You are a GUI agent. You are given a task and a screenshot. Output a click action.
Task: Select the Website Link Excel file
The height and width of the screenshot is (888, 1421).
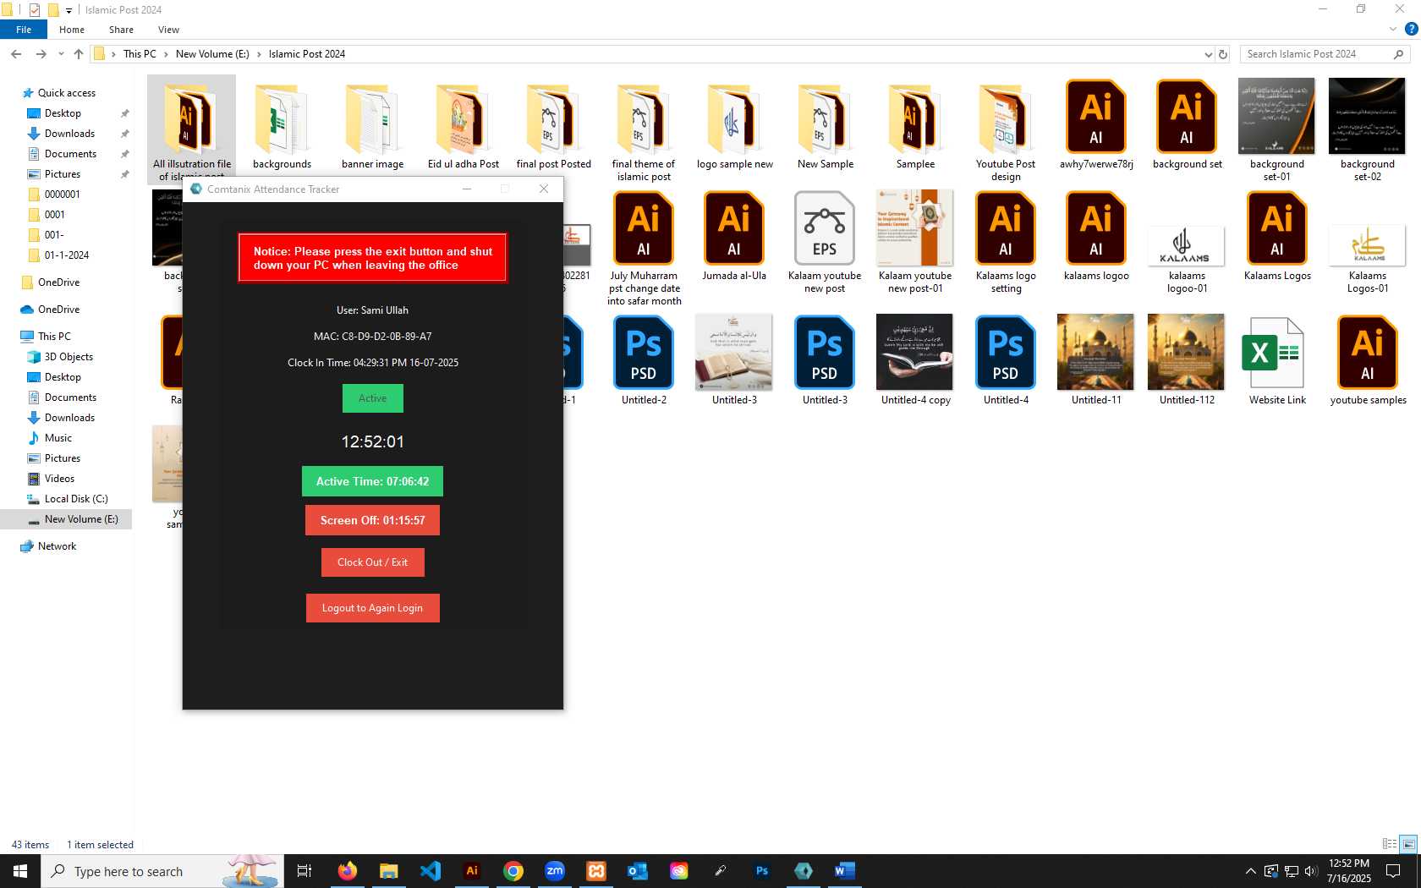pos(1277,361)
